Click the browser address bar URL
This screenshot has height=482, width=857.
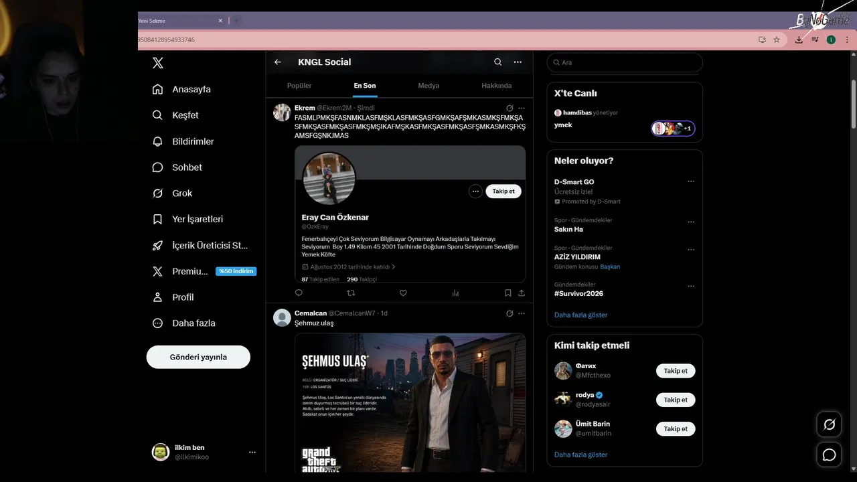(166, 39)
